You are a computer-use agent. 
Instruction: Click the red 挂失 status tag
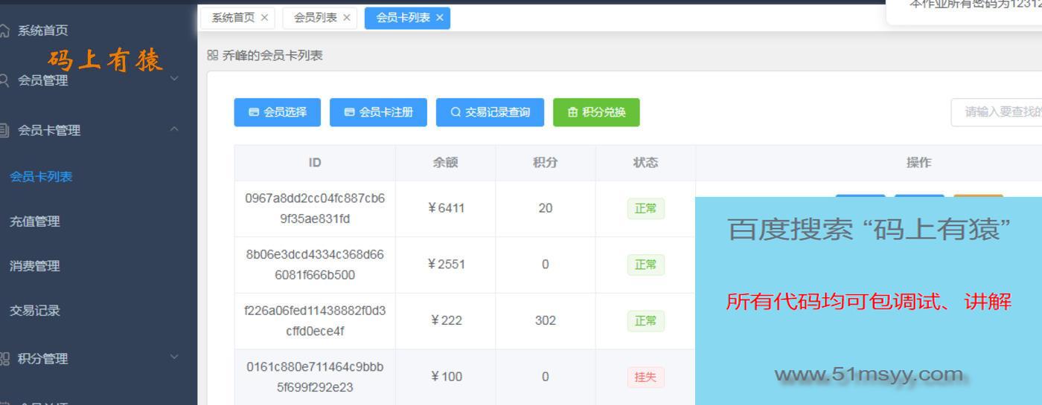click(x=645, y=378)
